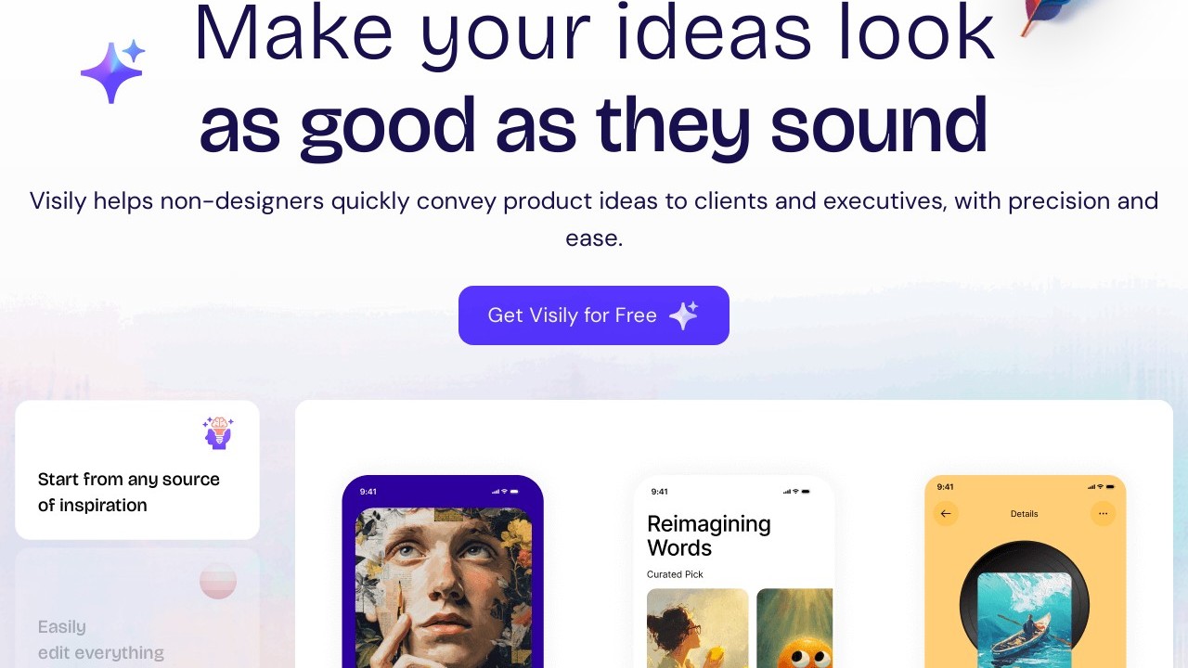1188x668 pixels.
Task: Click sparkle icon inside Get Visily button
Action: click(684, 315)
